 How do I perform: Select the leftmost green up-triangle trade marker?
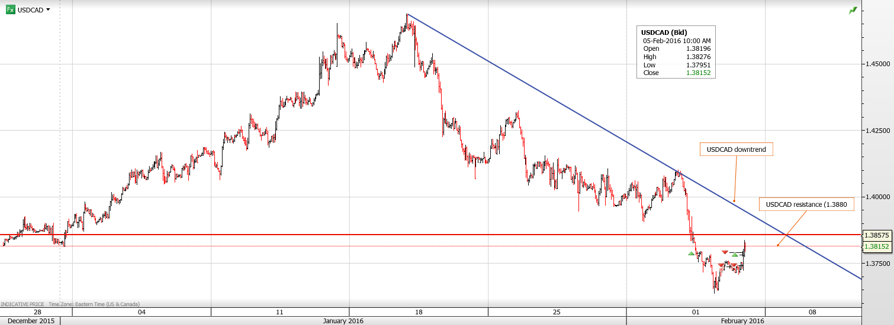click(x=691, y=253)
